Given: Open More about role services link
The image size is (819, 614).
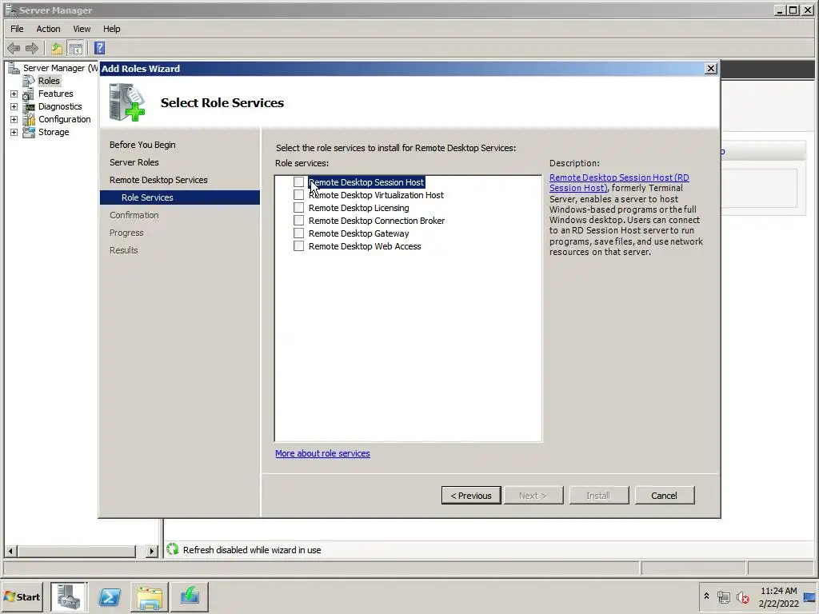Looking at the screenshot, I should point(322,454).
